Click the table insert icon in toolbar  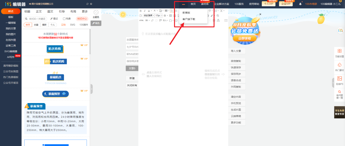171,16
